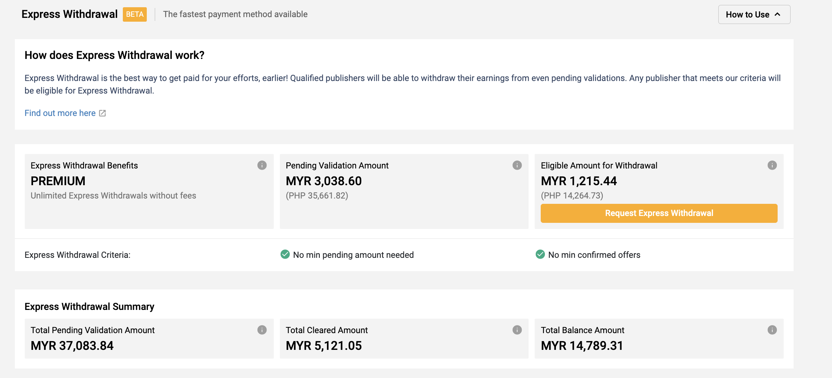Show info for Pending Validation Amount

[517, 165]
